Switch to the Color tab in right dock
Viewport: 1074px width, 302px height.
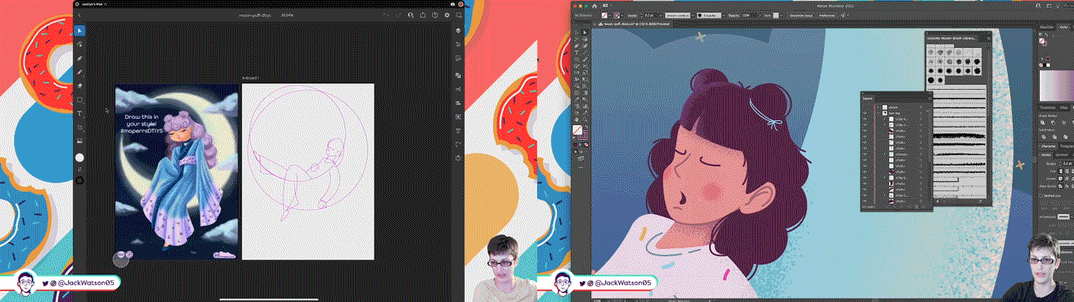click(x=1064, y=27)
